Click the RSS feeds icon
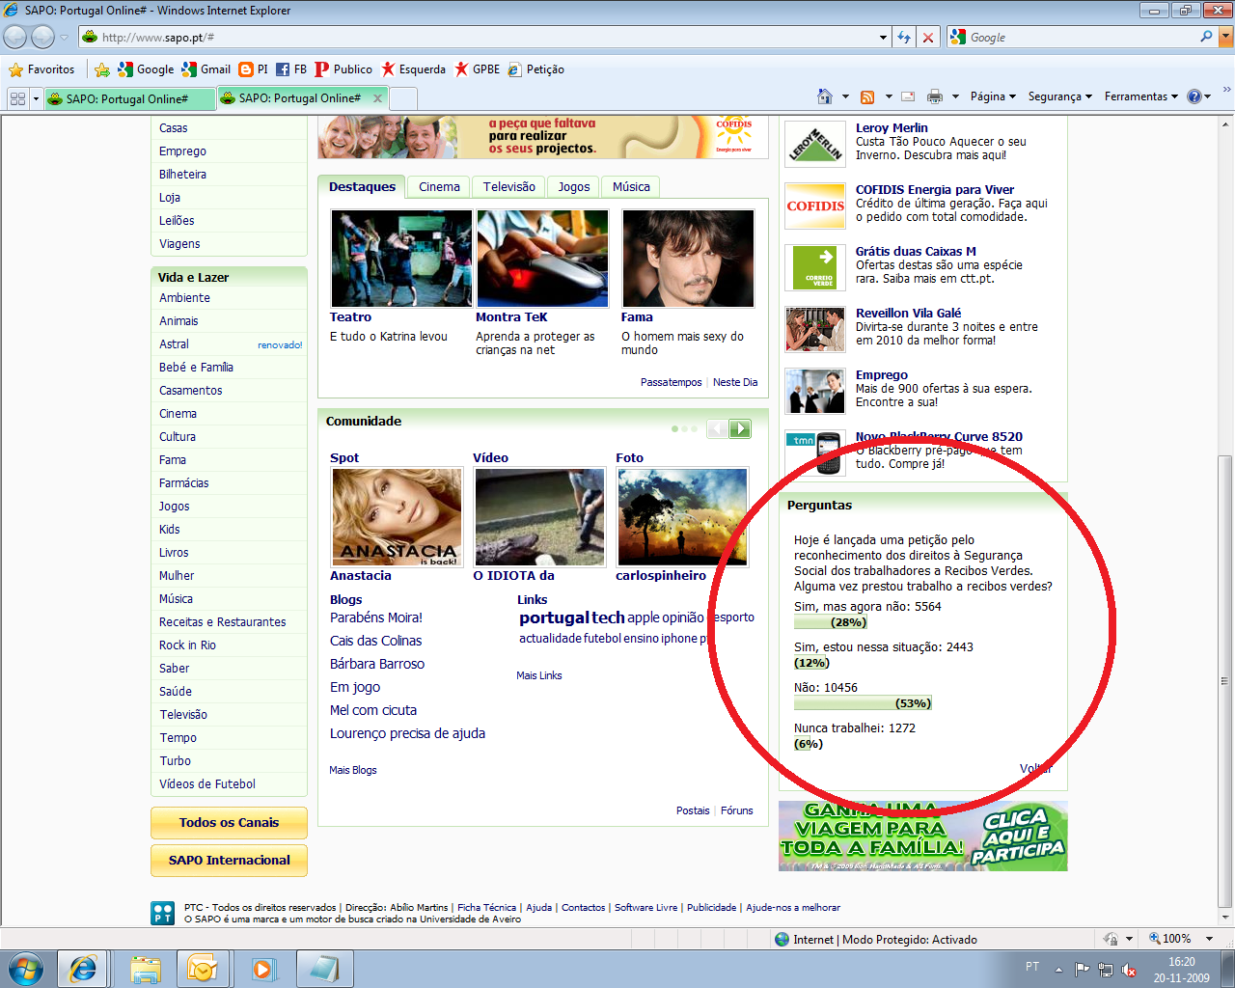The height and width of the screenshot is (988, 1235). [867, 96]
